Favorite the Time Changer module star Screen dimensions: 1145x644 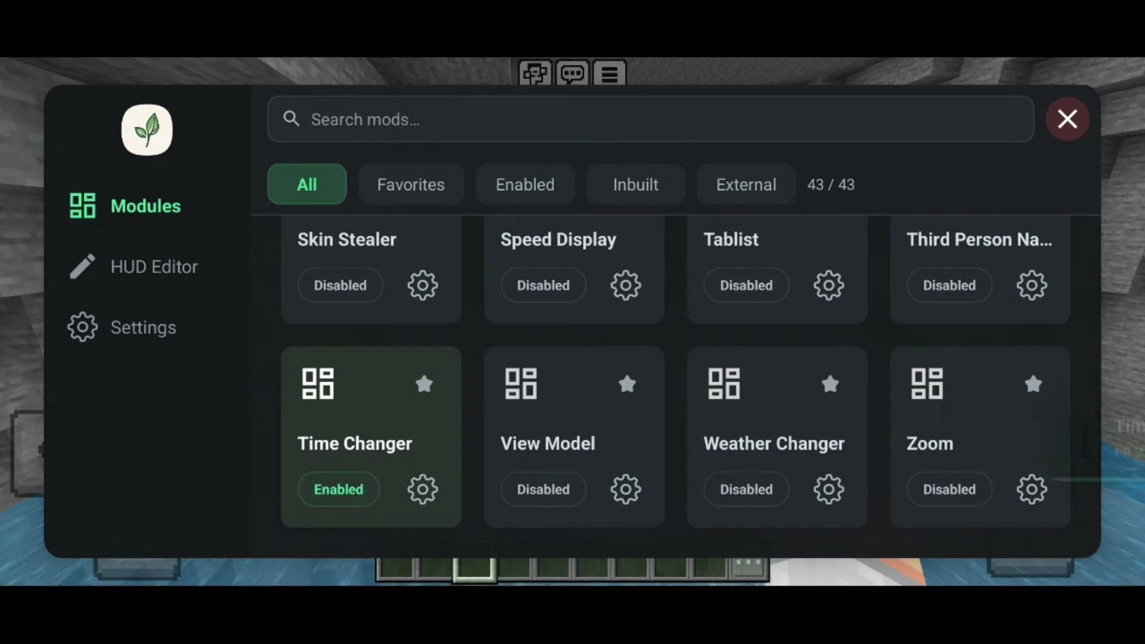(424, 383)
